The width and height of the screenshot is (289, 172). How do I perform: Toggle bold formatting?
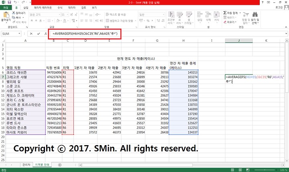pyautogui.click(x=32, y=20)
